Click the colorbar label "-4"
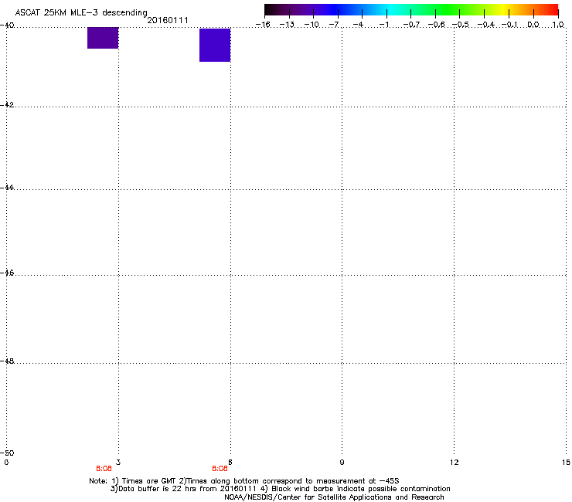This screenshot has height=502, width=572. click(358, 25)
